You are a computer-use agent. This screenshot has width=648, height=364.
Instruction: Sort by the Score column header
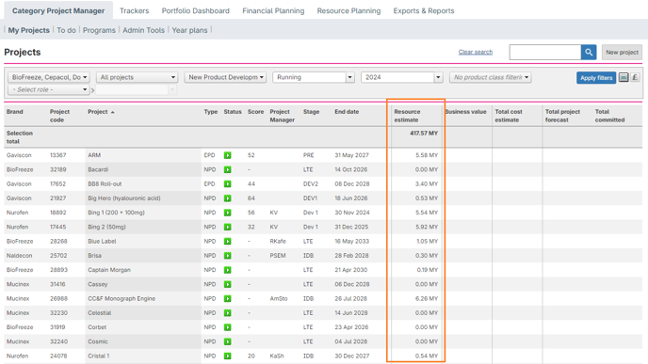coord(255,112)
